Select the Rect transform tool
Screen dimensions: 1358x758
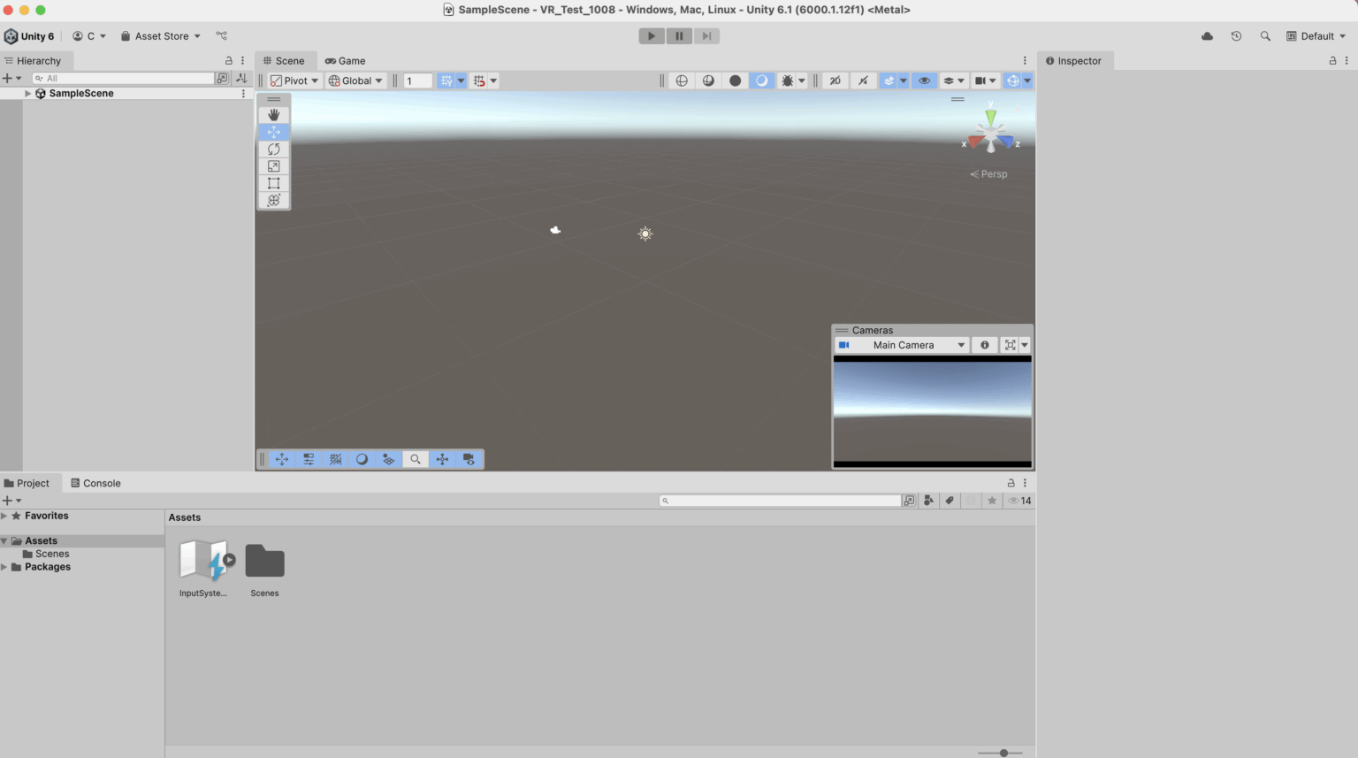(273, 183)
